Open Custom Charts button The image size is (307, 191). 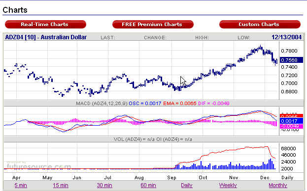click(260, 25)
